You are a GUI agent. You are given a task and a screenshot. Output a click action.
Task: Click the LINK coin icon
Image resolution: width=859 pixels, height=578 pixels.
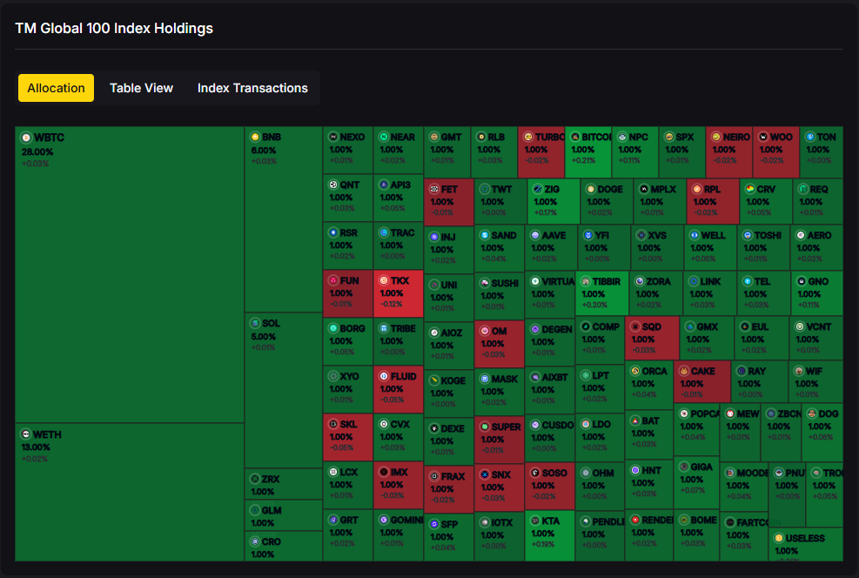click(694, 282)
